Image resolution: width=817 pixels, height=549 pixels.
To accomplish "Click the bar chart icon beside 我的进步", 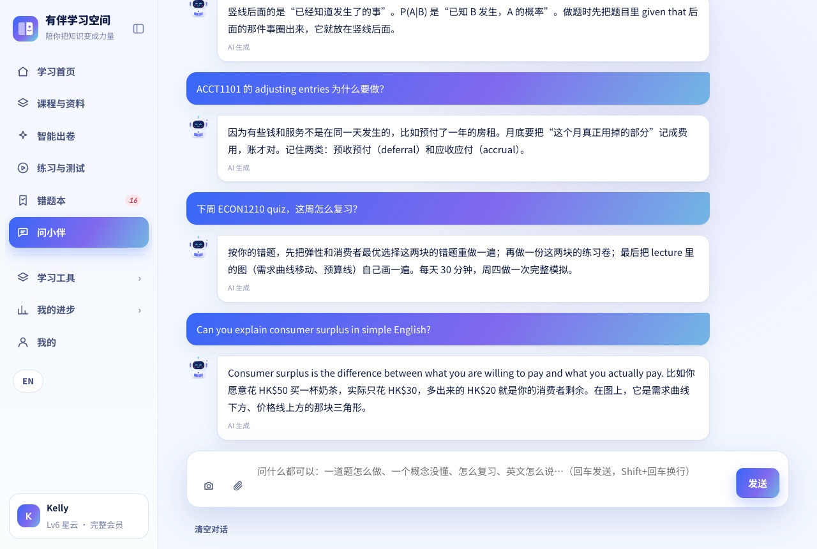I will 23,310.
